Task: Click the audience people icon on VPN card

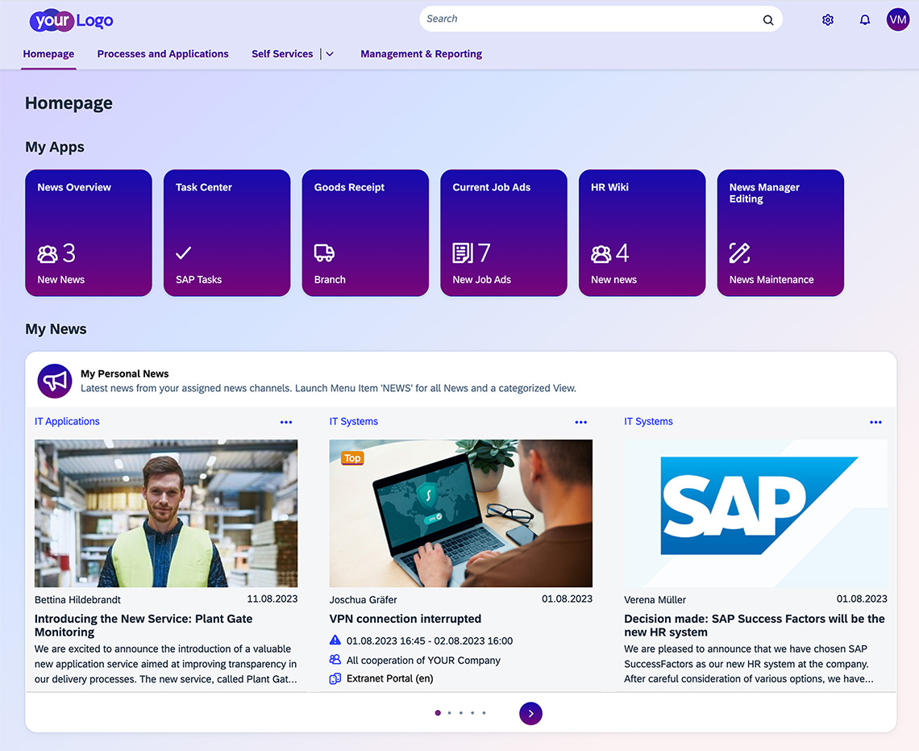Action: 335,660
